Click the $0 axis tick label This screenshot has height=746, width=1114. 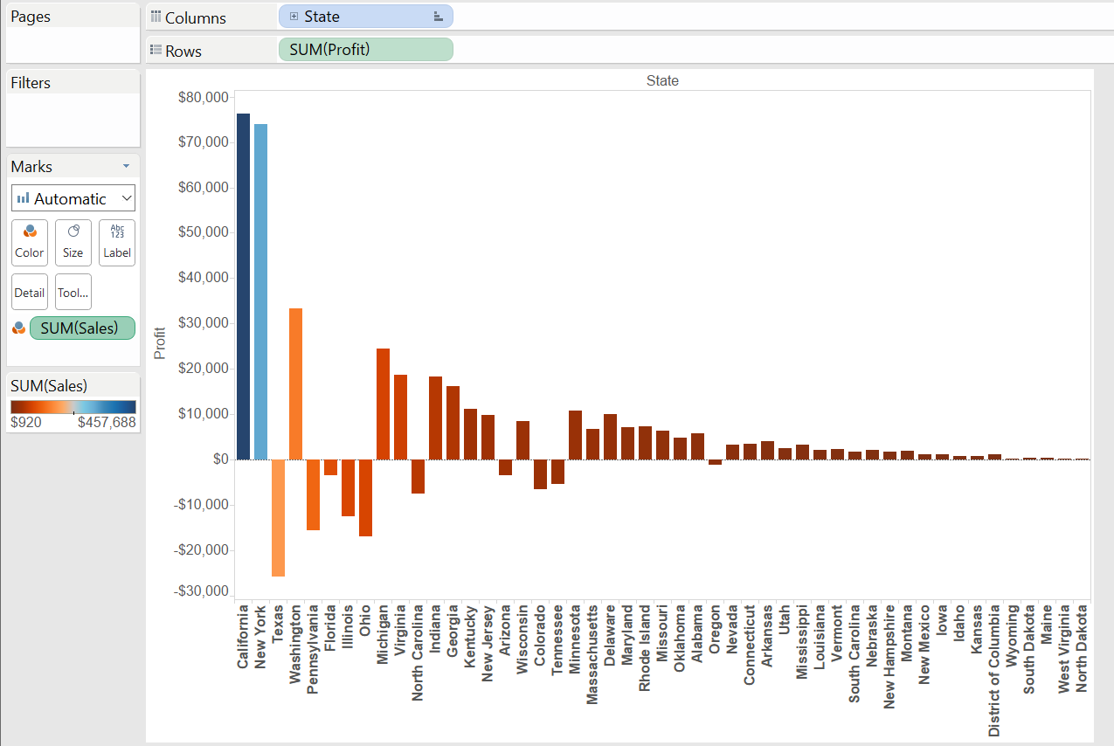pos(219,459)
